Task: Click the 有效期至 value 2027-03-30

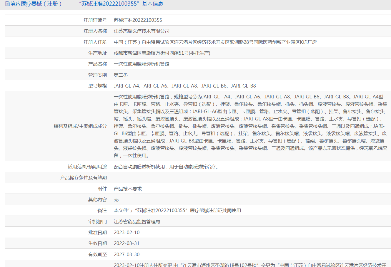Action: coord(127,254)
